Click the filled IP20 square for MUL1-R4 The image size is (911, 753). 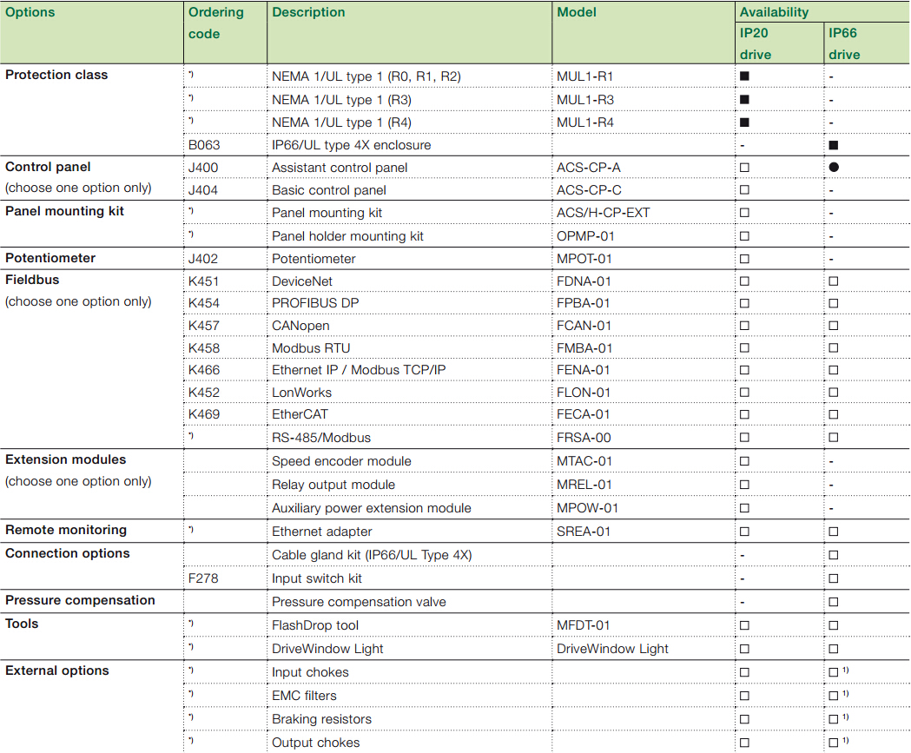pyautogui.click(x=744, y=122)
